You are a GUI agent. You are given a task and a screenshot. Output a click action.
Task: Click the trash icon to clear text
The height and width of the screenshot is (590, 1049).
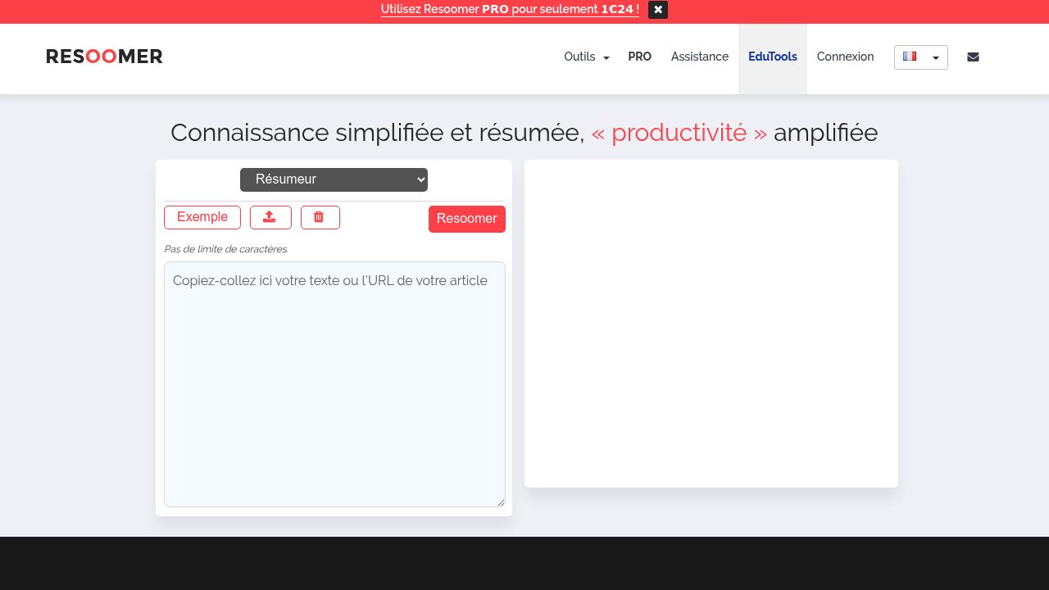point(320,217)
